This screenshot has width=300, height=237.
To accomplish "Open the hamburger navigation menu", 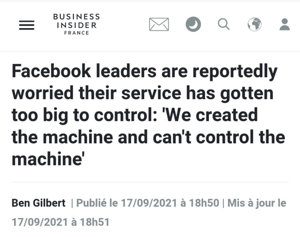I will point(27,25).
